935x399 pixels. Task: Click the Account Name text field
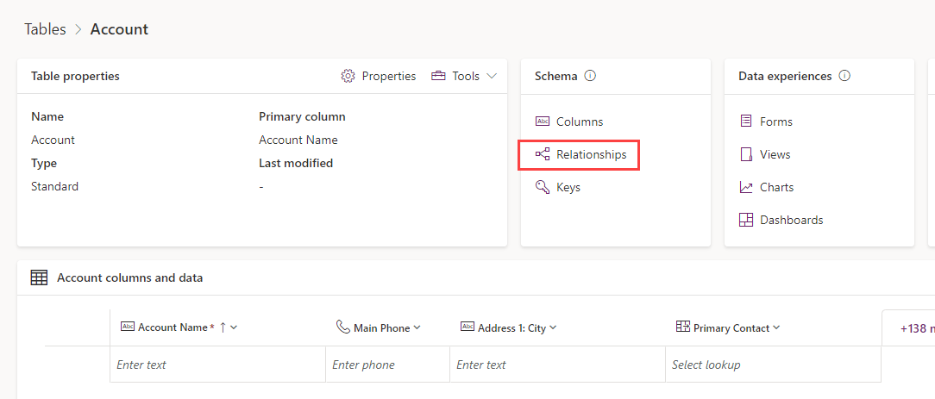(x=217, y=365)
